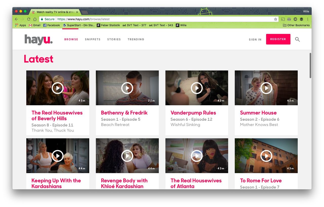
Task: Open the Summer House title link
Action: (258, 113)
